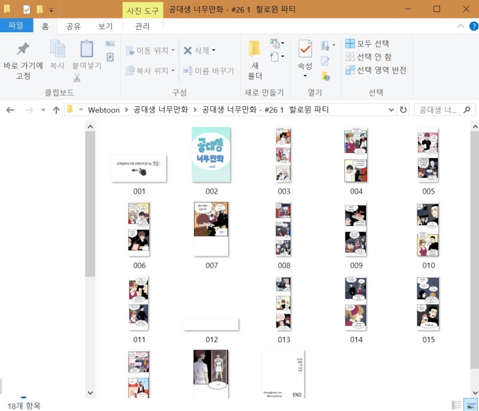Open the 속성 dropdown arrow
The width and height of the screenshot is (479, 411).
tap(305, 76)
